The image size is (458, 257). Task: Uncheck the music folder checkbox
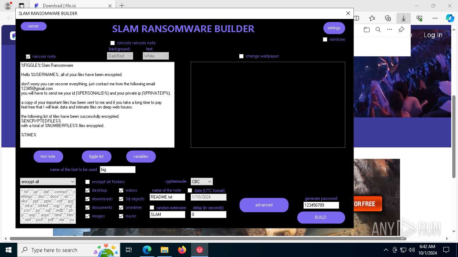point(121,216)
